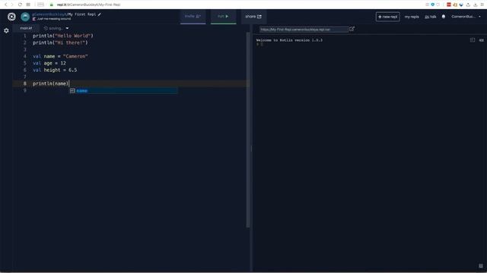This screenshot has width=487, height=273.
Task: Click the browser back arrow
Action: point(5,5)
